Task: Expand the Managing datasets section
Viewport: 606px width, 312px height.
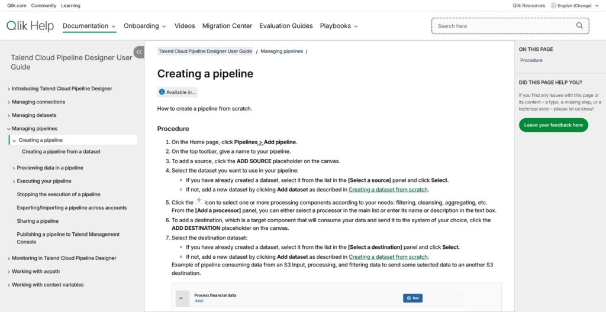Action: pyautogui.click(x=9, y=115)
